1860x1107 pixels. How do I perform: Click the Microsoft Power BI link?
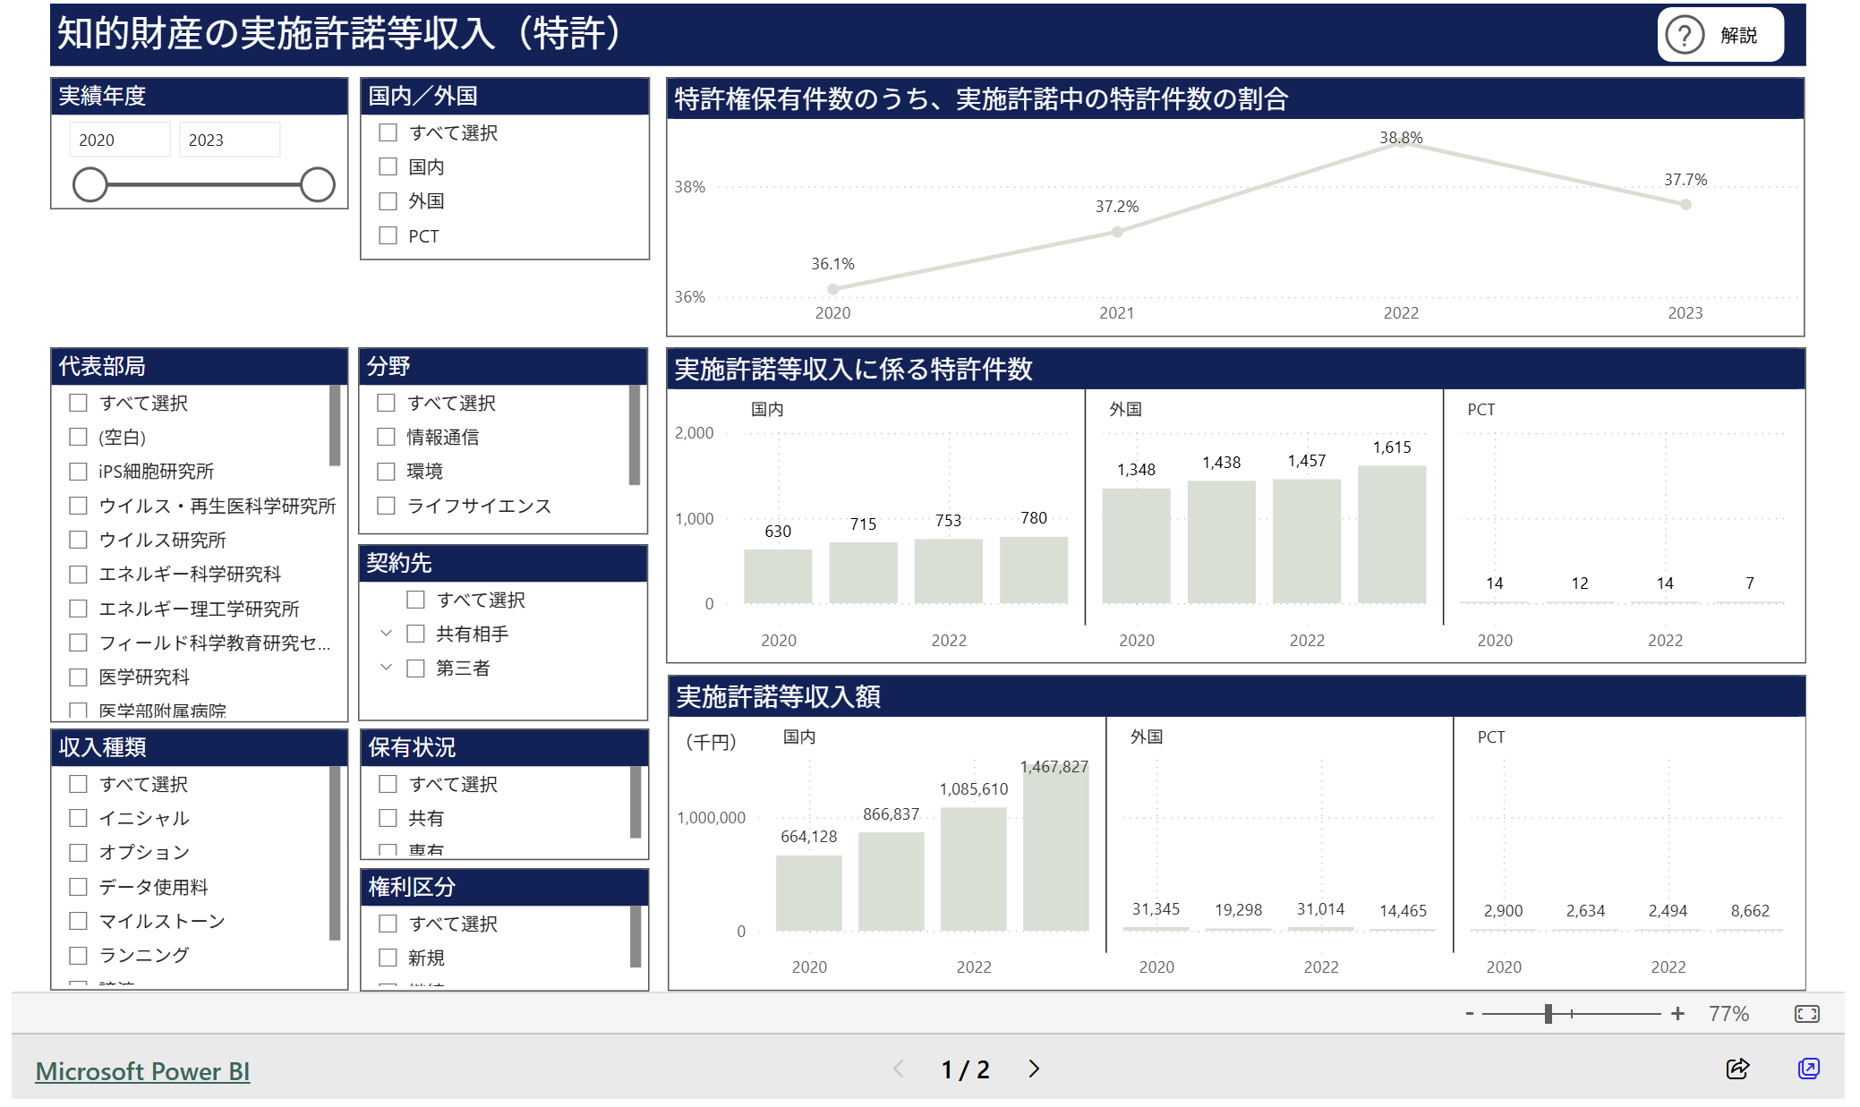click(142, 1070)
